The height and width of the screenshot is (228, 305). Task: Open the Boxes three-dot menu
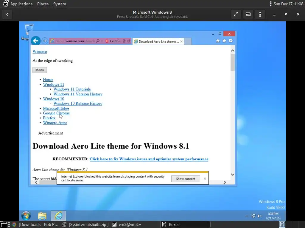click(x=260, y=14)
